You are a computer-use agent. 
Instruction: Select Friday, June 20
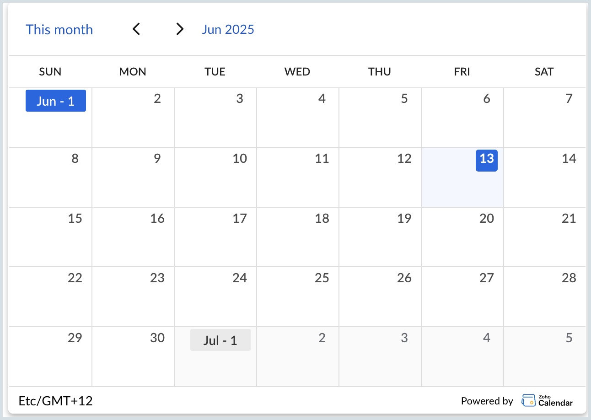pyautogui.click(x=462, y=237)
